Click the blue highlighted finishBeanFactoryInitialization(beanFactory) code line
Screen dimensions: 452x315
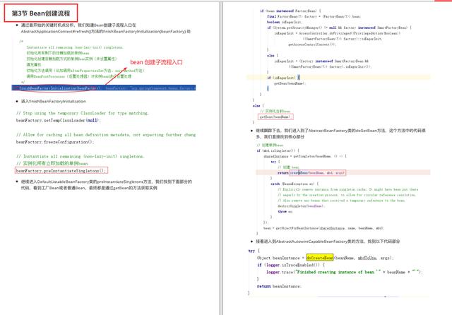[x=104, y=88]
